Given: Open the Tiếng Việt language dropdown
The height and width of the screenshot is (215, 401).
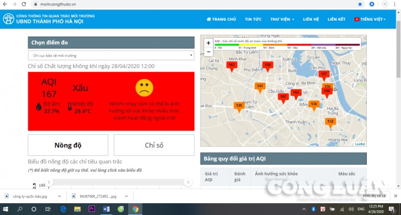Looking at the screenshot, I should click(370, 19).
